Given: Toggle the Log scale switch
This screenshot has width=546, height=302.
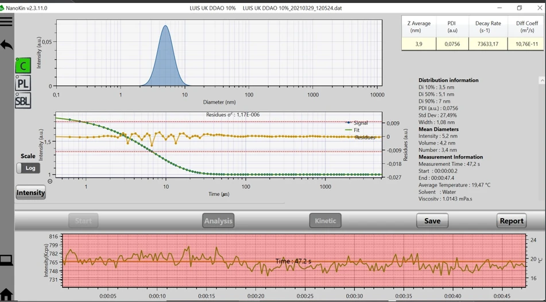Looking at the screenshot, I should (x=29, y=168).
